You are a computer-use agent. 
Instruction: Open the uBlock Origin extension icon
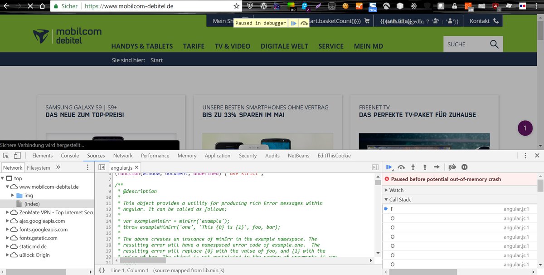coord(496,6)
